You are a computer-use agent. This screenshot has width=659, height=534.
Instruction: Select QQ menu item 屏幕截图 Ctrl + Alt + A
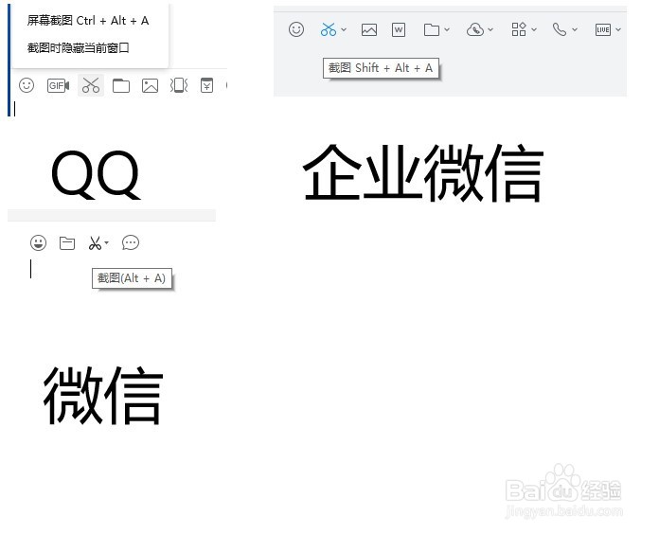click(x=88, y=21)
